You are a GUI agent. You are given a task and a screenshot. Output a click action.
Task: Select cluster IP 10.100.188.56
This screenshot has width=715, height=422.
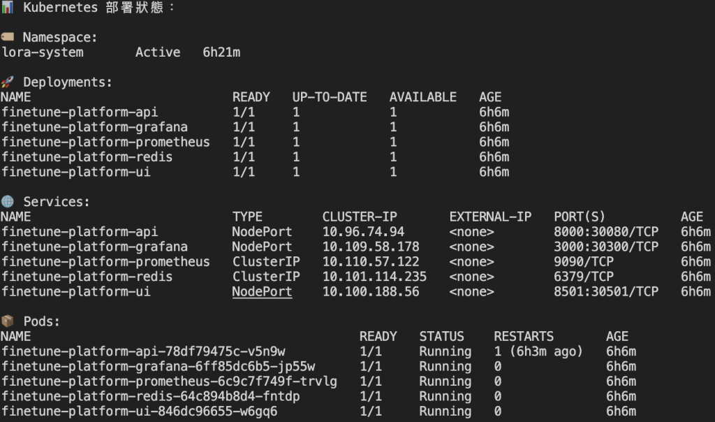tap(371, 291)
